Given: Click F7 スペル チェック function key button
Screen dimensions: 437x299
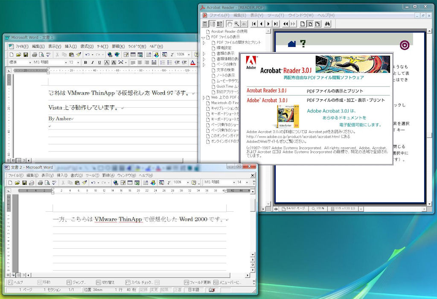Looking at the screenshot, I should [x=139, y=282].
